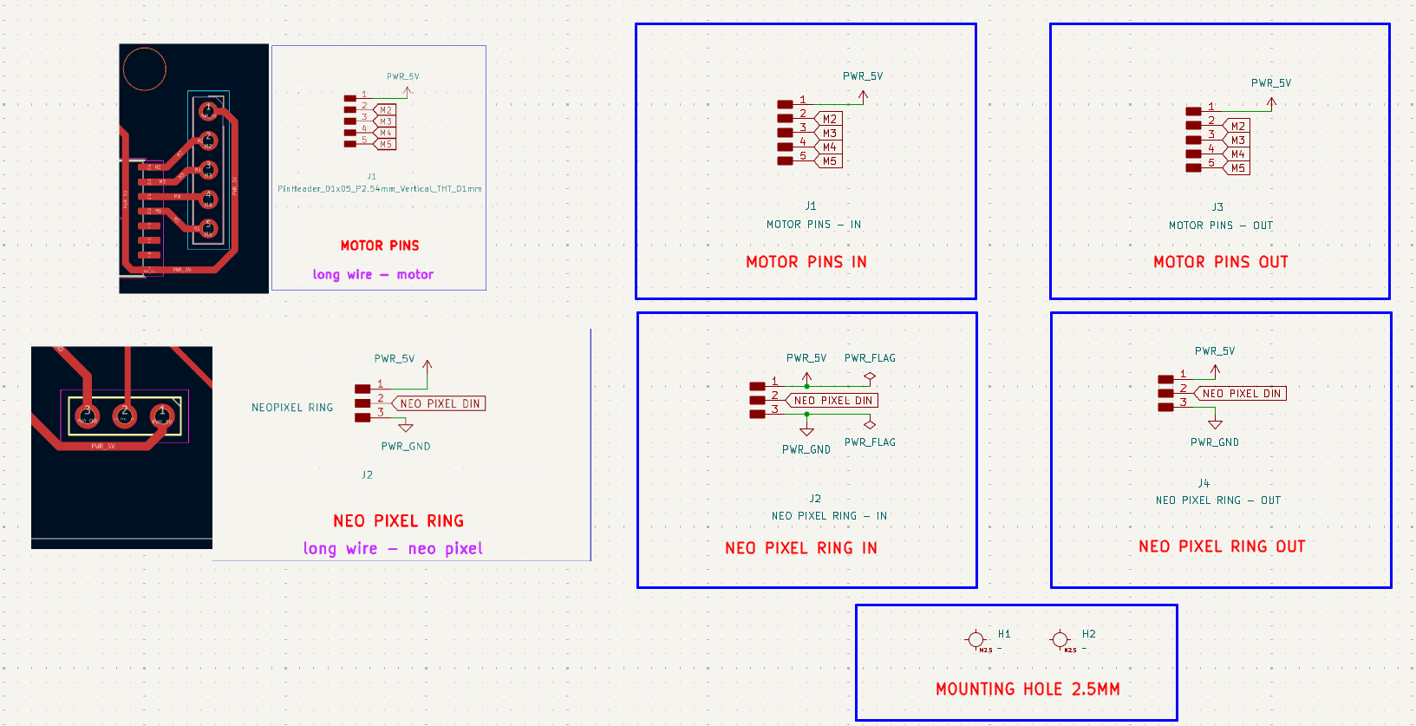Select PWR_5V arrow in MOTOR PINS IN box
The height and width of the screenshot is (726, 1416).
863,95
